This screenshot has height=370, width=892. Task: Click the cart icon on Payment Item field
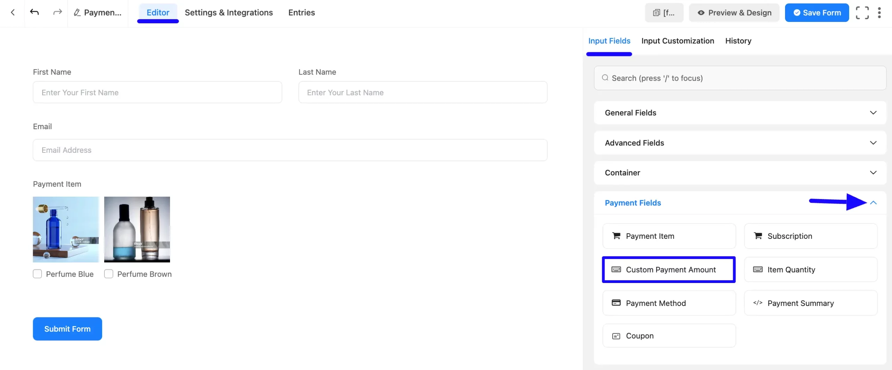pyautogui.click(x=616, y=236)
